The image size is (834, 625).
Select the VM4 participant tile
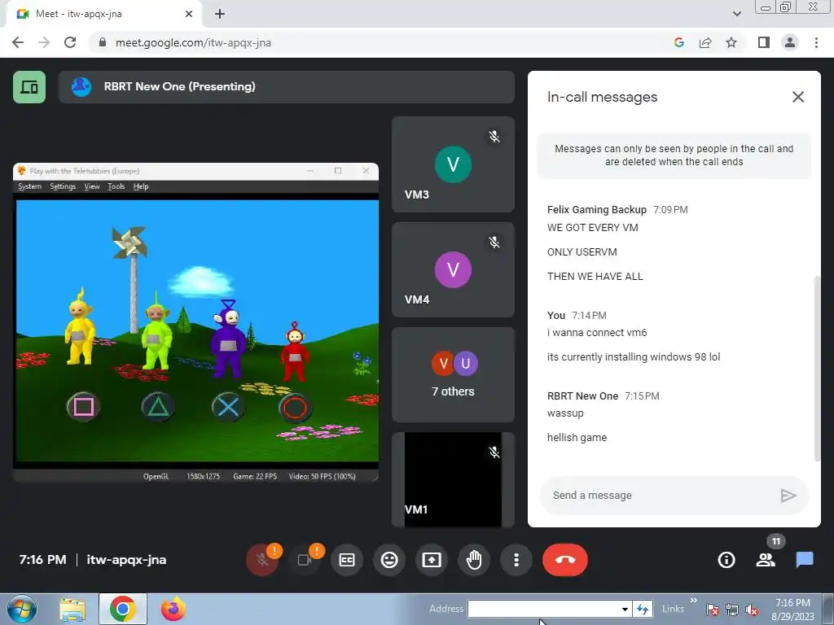coord(453,270)
